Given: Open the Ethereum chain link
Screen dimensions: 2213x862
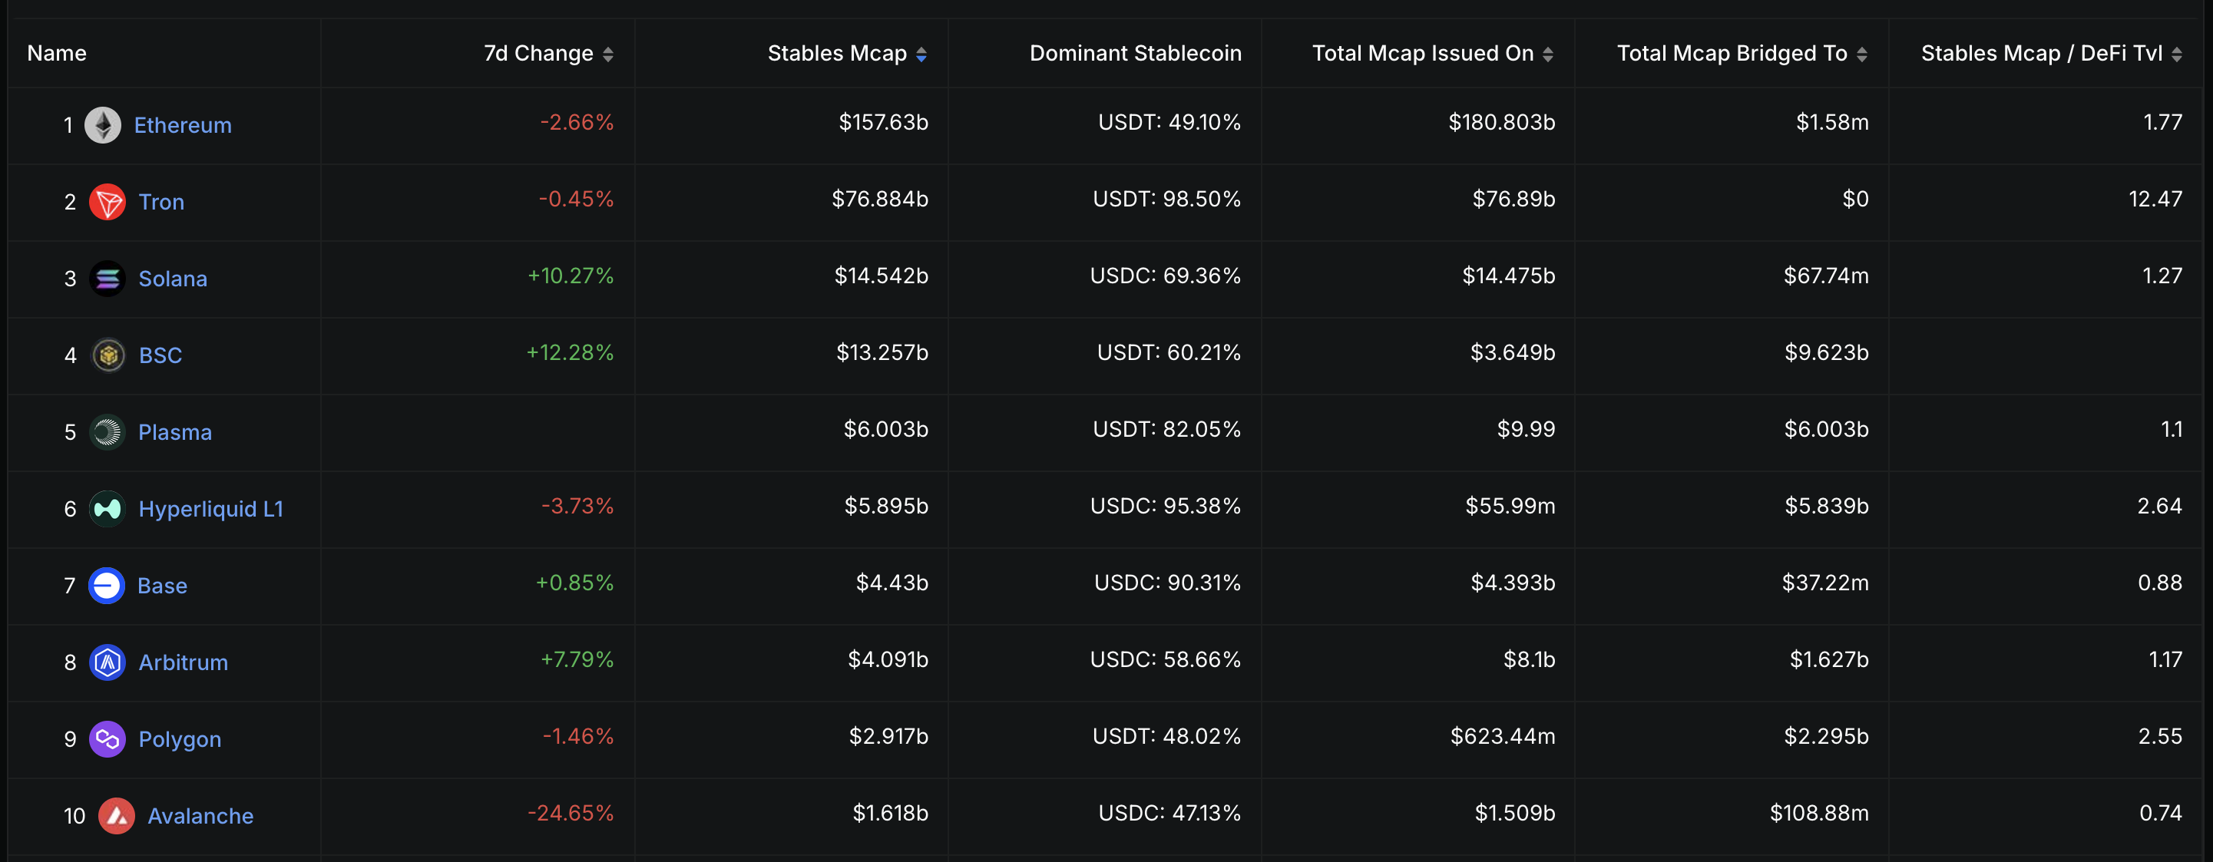Looking at the screenshot, I should click(182, 125).
